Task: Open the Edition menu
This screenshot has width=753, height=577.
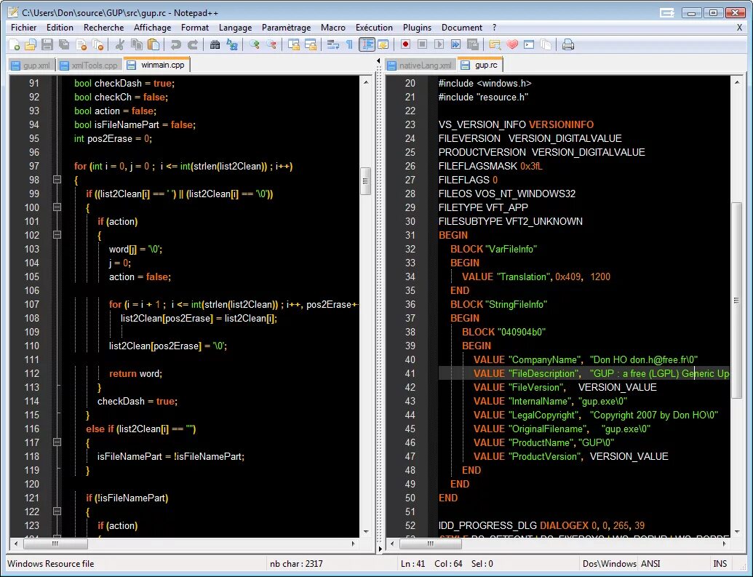Action: coord(60,28)
